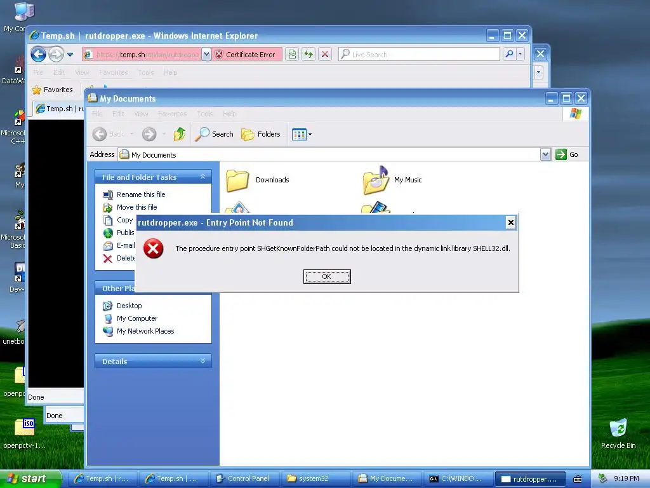Refresh the Internet Explorer page

point(308,55)
